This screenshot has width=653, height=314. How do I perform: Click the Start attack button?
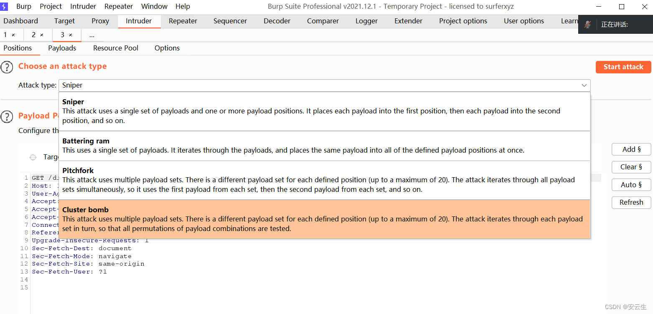[623, 67]
